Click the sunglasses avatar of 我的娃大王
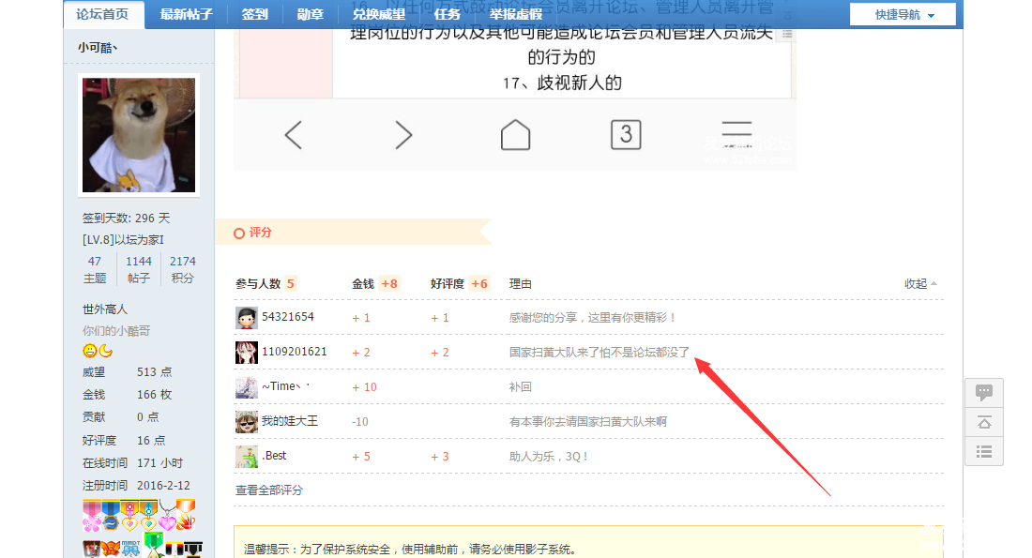The image size is (1032, 558). click(x=246, y=422)
